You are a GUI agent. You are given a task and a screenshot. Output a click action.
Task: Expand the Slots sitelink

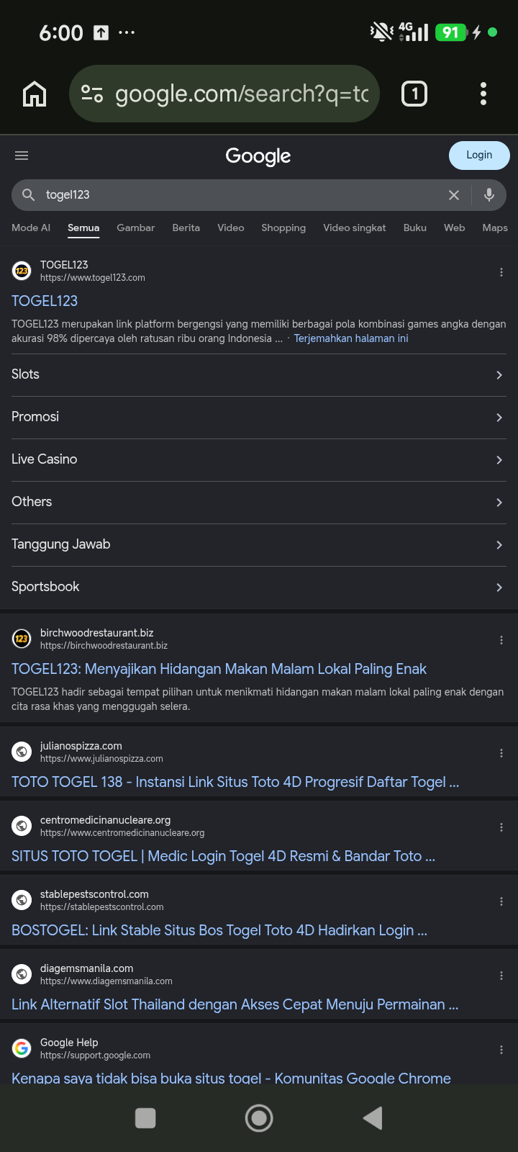click(x=259, y=374)
